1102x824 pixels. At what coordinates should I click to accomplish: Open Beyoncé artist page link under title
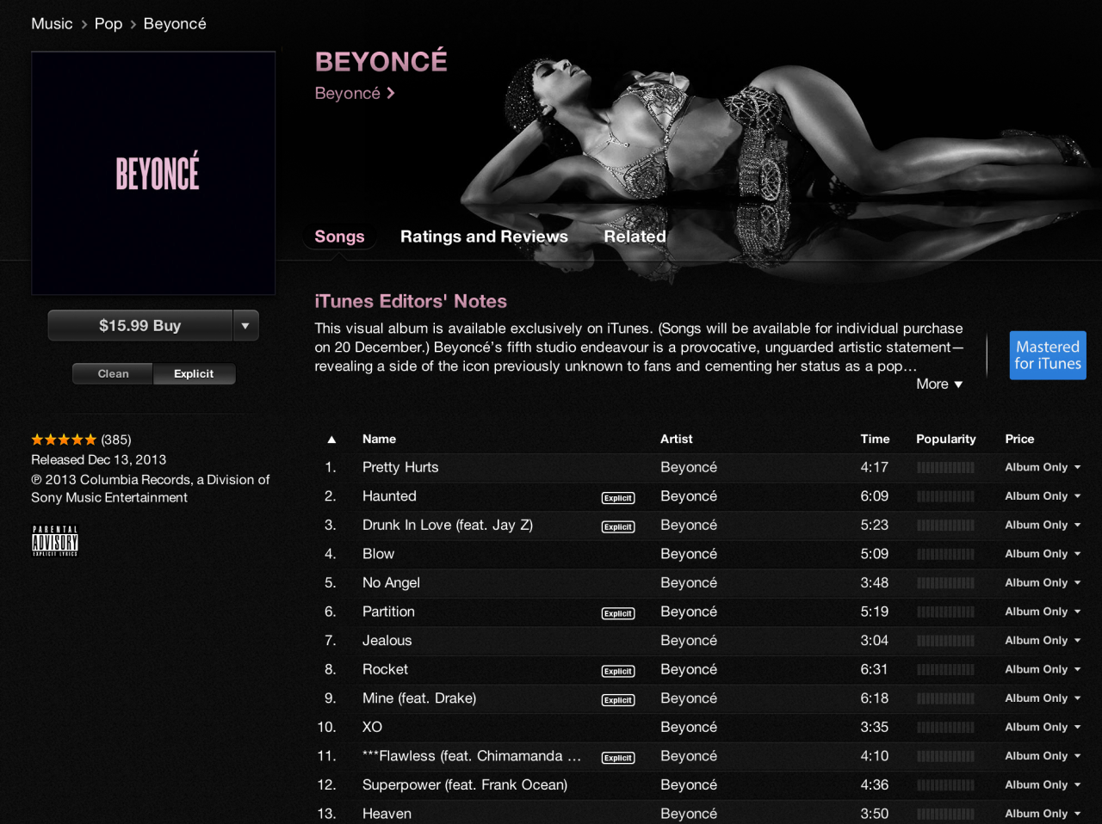(x=355, y=93)
